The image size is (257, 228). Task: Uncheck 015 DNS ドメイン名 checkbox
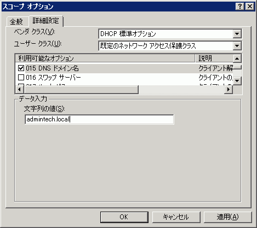21,68
